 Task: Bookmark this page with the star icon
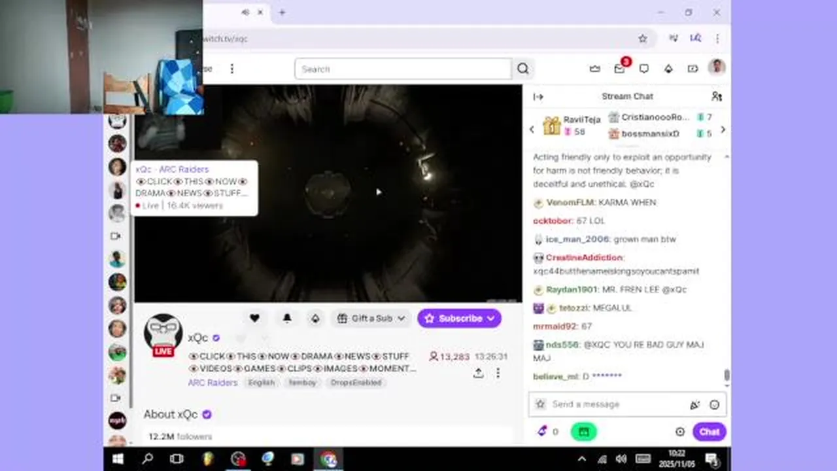[643, 39]
